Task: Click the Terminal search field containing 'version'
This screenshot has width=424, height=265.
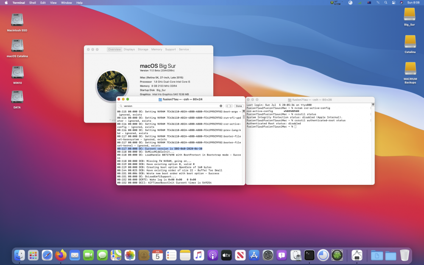Action: coord(170,106)
